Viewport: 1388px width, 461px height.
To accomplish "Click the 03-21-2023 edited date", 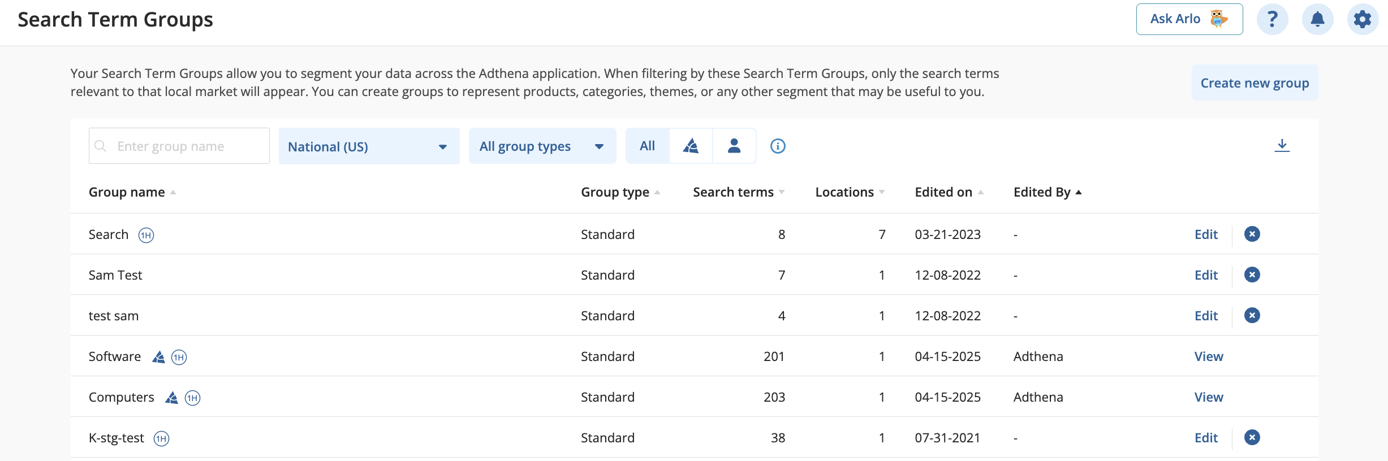I will [x=947, y=234].
